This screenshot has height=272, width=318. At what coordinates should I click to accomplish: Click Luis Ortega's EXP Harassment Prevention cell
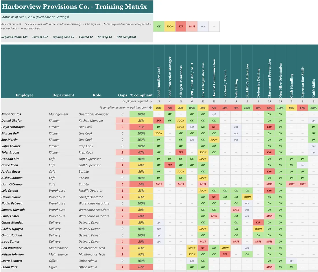pos(269,191)
